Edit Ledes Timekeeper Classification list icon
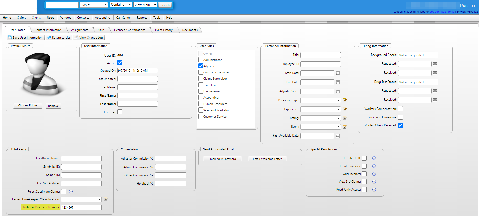This screenshot has width=479, height=216. [106, 199]
